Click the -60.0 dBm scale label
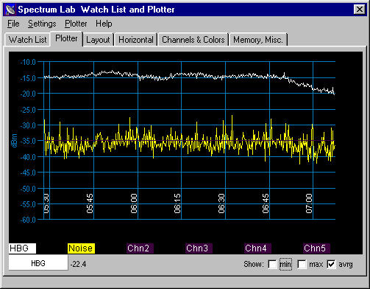370x289 pixels. click(28, 220)
